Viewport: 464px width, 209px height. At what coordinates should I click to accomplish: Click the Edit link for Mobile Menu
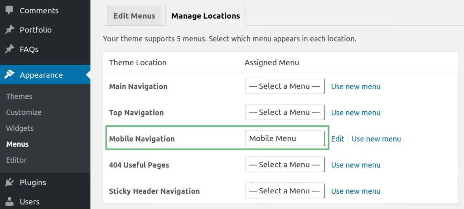338,139
